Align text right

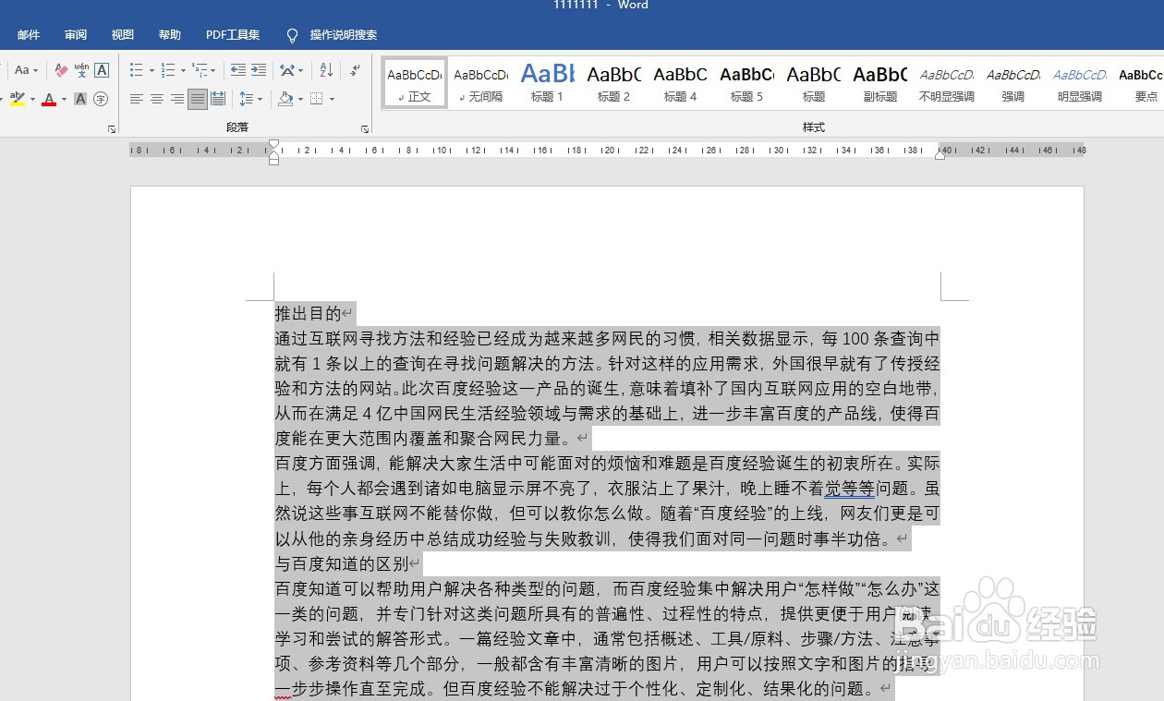pos(177,99)
